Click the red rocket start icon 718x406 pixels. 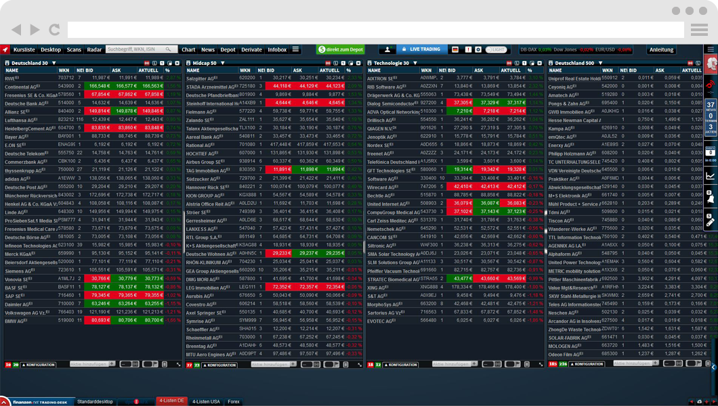[x=5, y=49]
